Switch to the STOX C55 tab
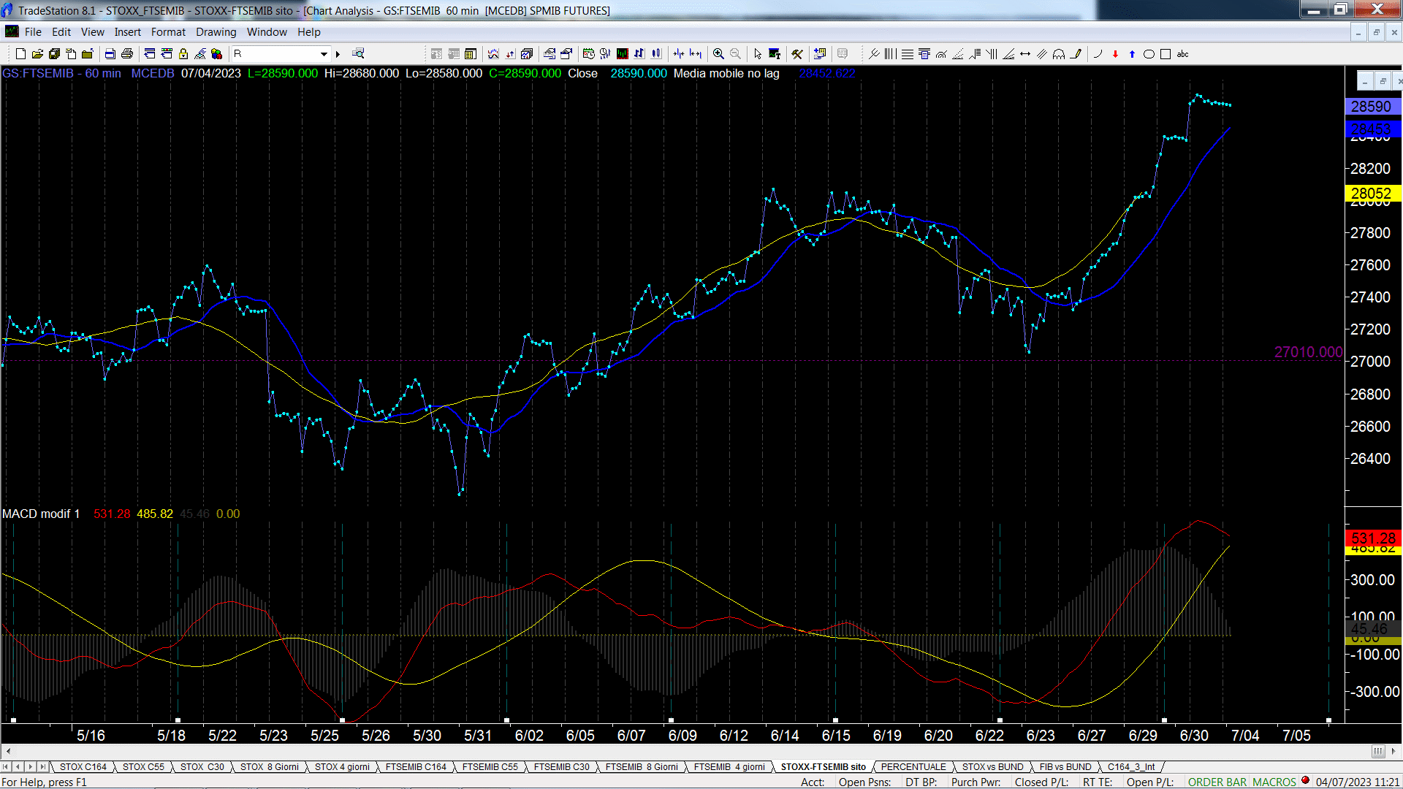This screenshot has height=789, width=1403. click(x=143, y=767)
